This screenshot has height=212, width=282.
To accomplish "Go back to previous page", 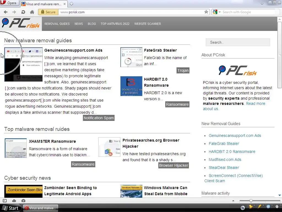I will click(6, 12).
